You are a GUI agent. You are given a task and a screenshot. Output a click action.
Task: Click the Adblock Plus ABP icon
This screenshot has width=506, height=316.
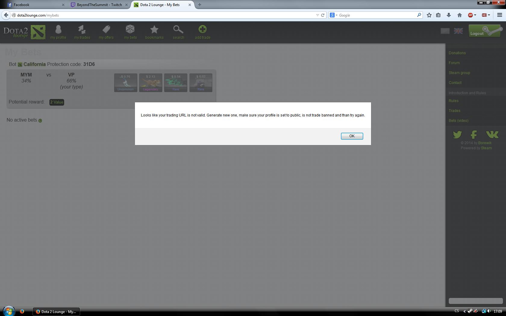[x=470, y=15]
